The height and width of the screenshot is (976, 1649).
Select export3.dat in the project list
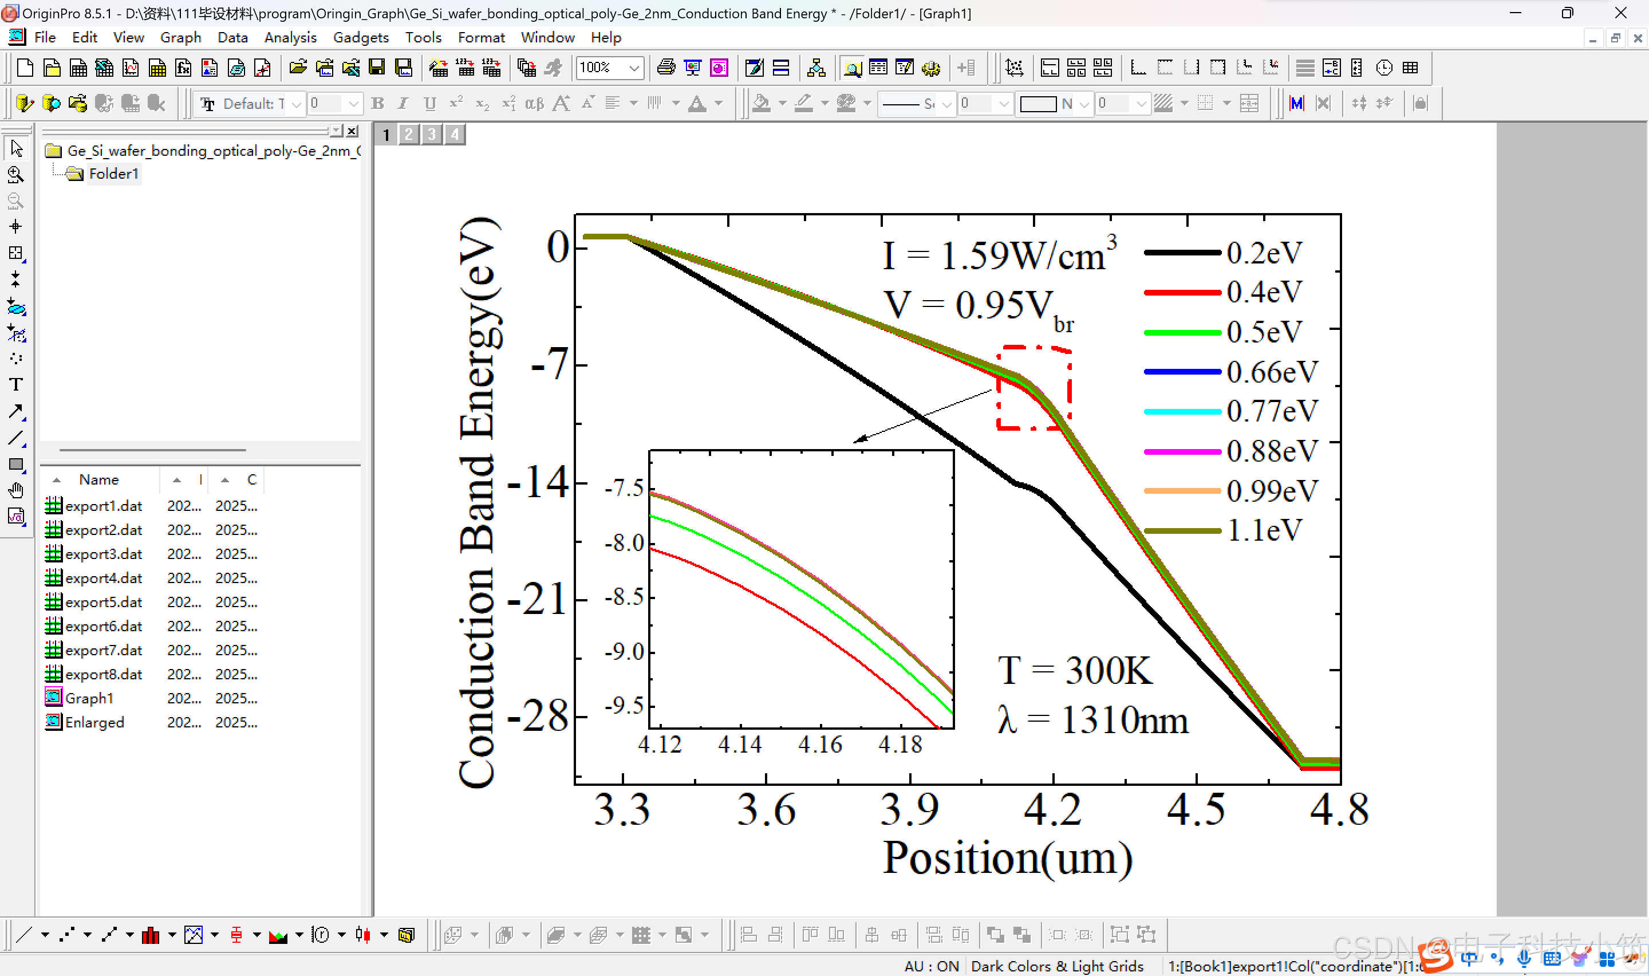(103, 554)
